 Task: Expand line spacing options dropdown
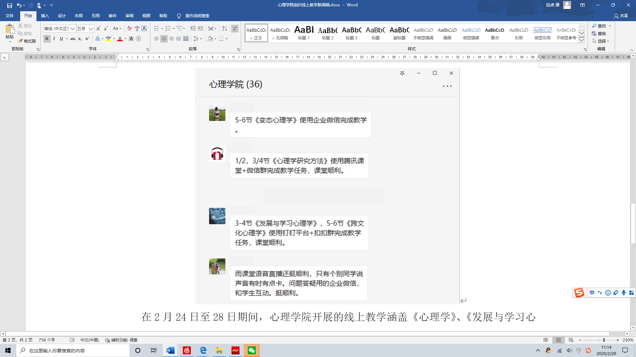coord(201,39)
